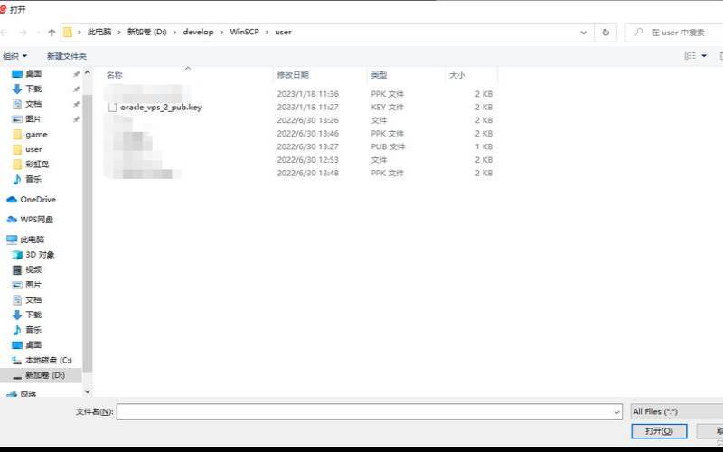Click the file icon beside oracle_vps_2_pub.key
This screenshot has height=452, width=723.
[112, 108]
